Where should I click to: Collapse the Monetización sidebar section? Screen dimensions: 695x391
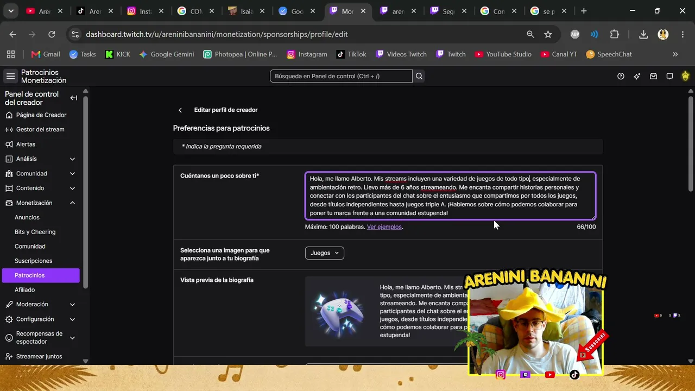pos(72,203)
